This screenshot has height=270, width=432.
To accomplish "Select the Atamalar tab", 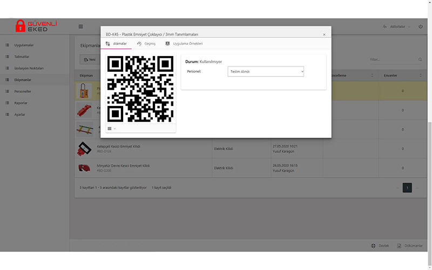I will [x=117, y=43].
